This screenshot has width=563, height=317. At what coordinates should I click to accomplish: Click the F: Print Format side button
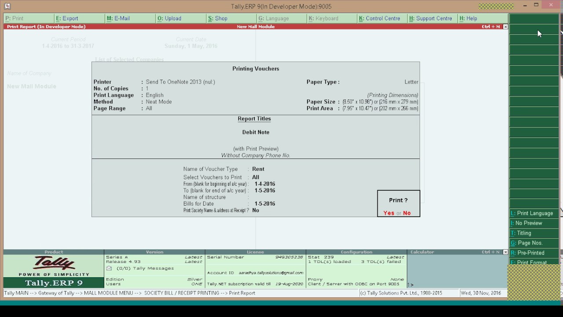[534, 262]
